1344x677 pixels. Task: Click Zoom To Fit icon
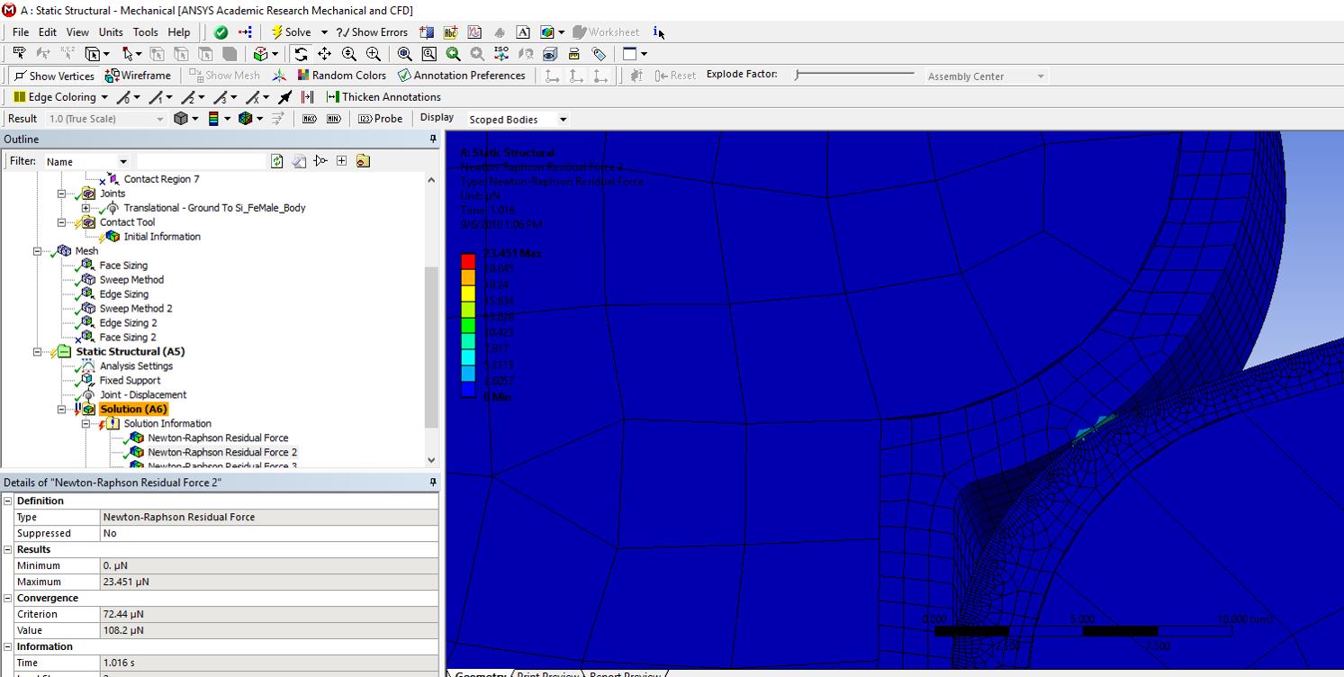(405, 54)
